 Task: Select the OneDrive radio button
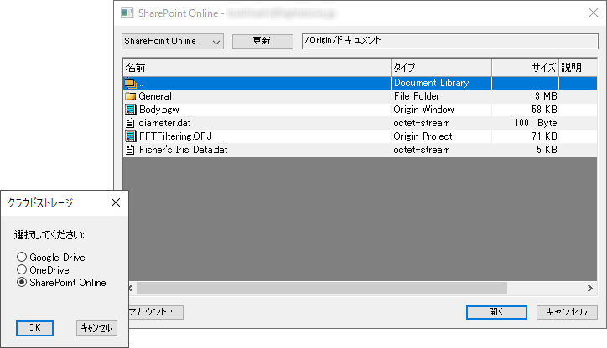pyautogui.click(x=22, y=269)
